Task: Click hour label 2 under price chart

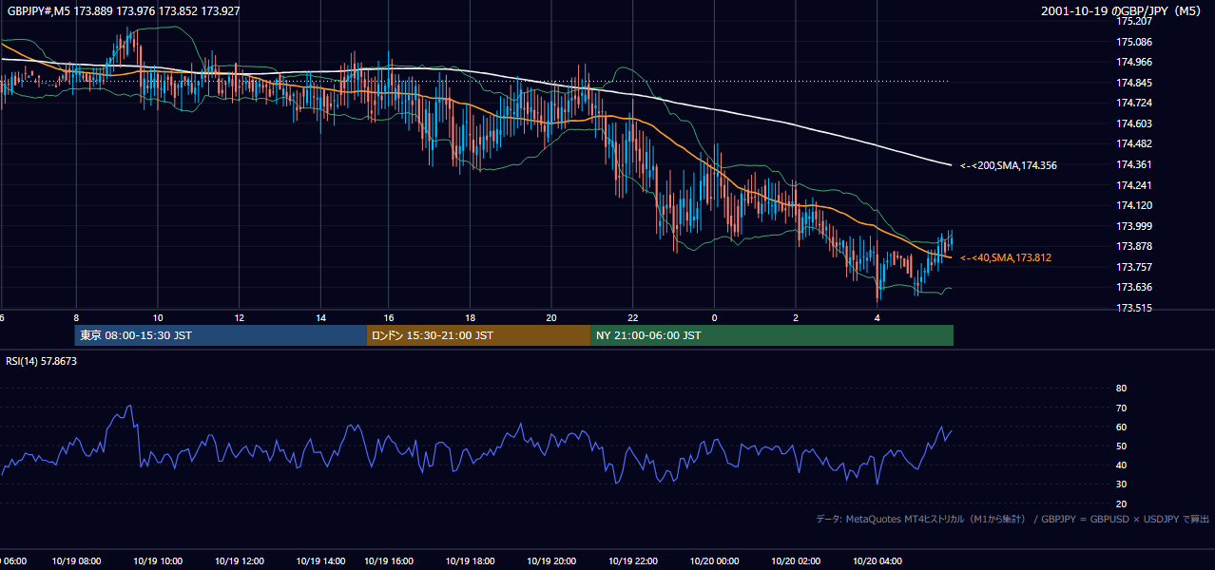Action: [796, 317]
